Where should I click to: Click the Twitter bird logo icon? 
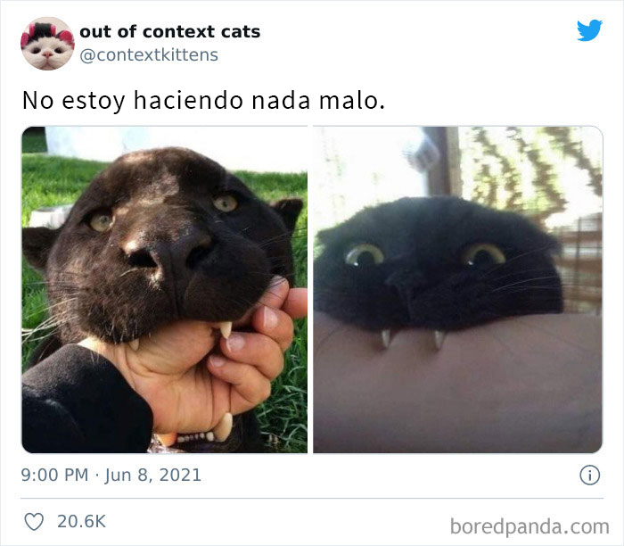pos(589,30)
